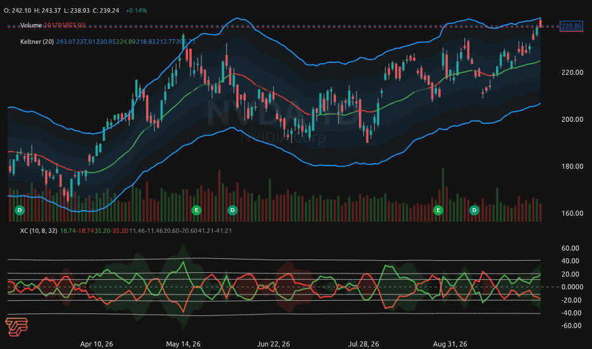
Task: Click the Keltner value 218.83
Action: tap(145, 41)
